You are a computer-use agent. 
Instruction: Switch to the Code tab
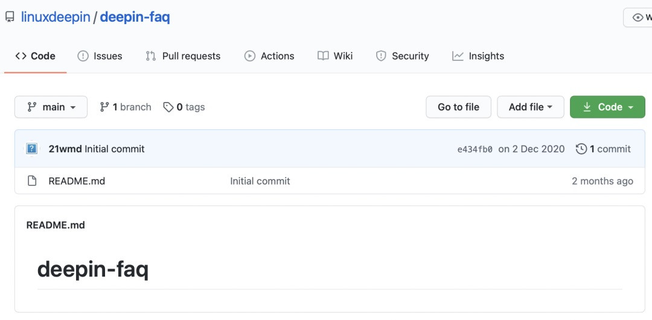(36, 56)
